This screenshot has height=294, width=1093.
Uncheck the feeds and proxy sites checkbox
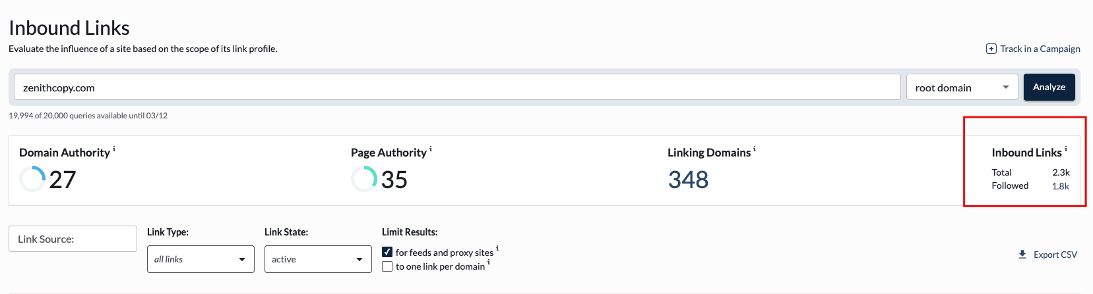tap(387, 252)
